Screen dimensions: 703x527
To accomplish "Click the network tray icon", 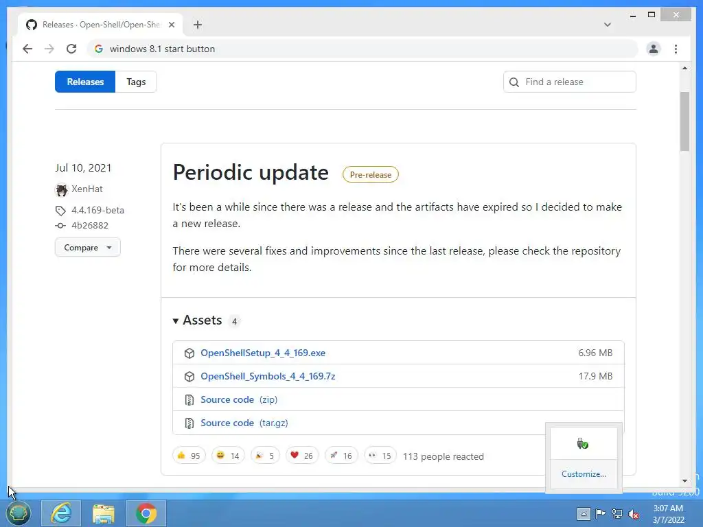I will pos(617,513).
